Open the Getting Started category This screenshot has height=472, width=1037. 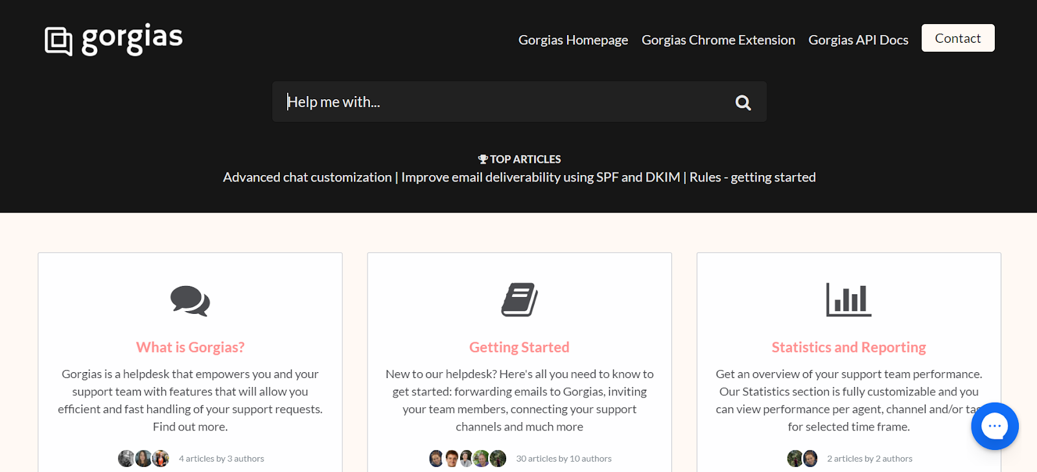519,348
